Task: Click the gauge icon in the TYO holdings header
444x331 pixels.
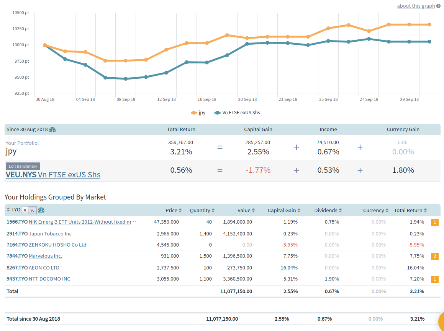Action: click(41, 210)
